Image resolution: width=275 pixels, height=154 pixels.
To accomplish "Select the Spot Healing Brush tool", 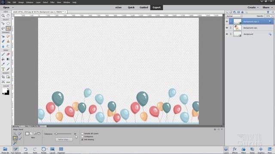I will tap(8, 36).
